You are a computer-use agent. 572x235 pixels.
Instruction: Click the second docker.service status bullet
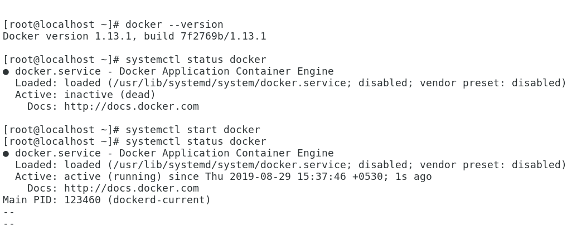tap(6, 154)
